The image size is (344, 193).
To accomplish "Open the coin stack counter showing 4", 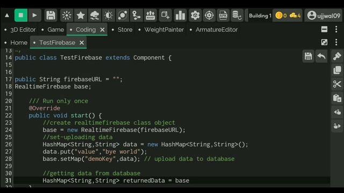I will 295,16.
